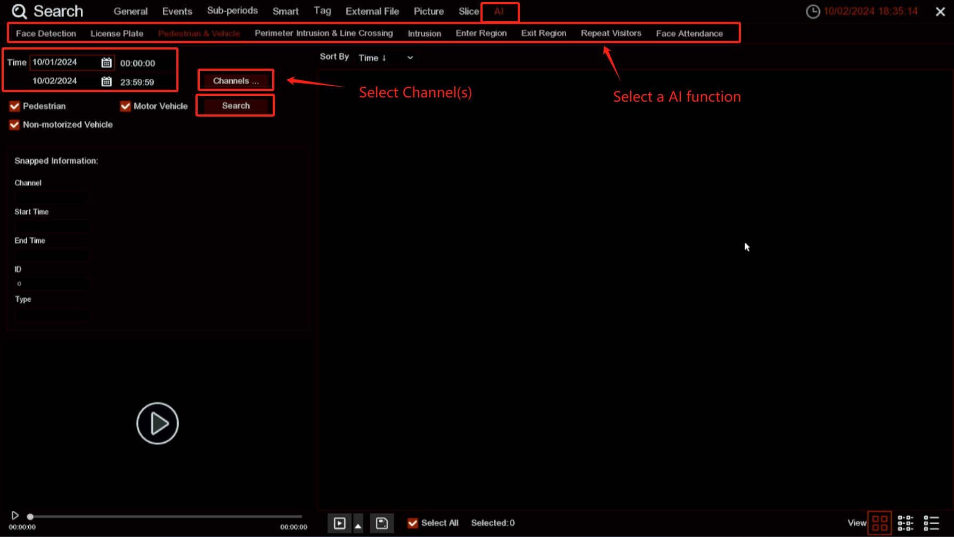Open the General tab

click(x=131, y=11)
